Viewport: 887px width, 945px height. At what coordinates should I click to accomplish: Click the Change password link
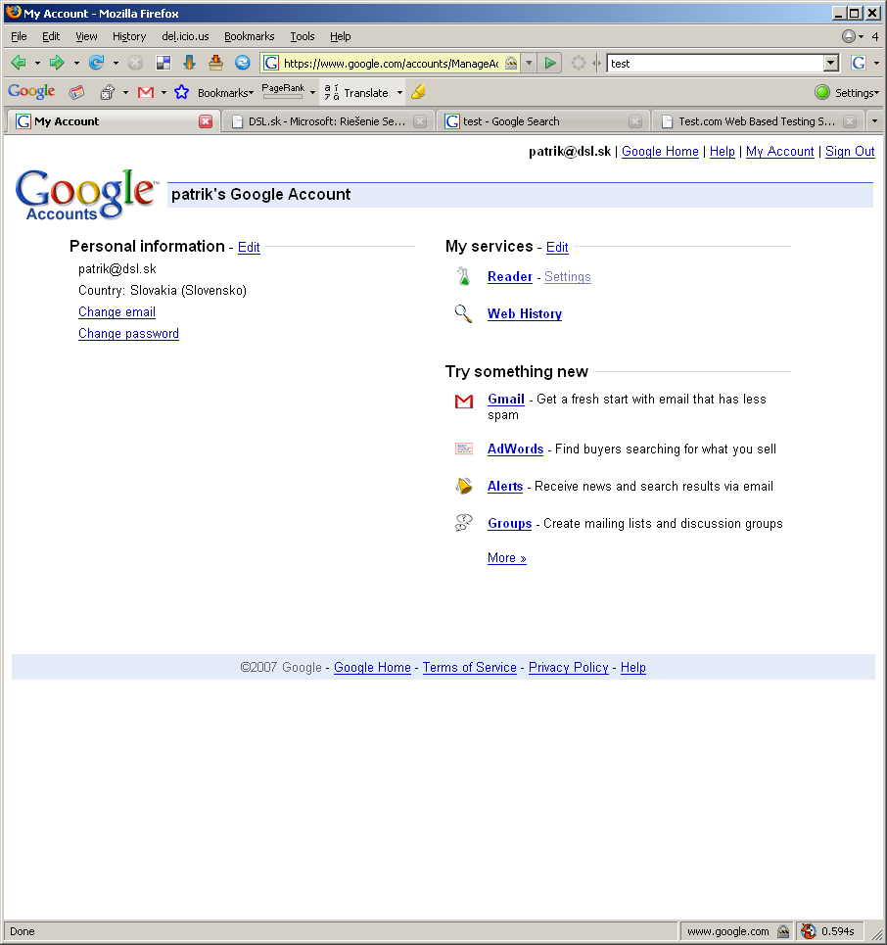click(128, 333)
